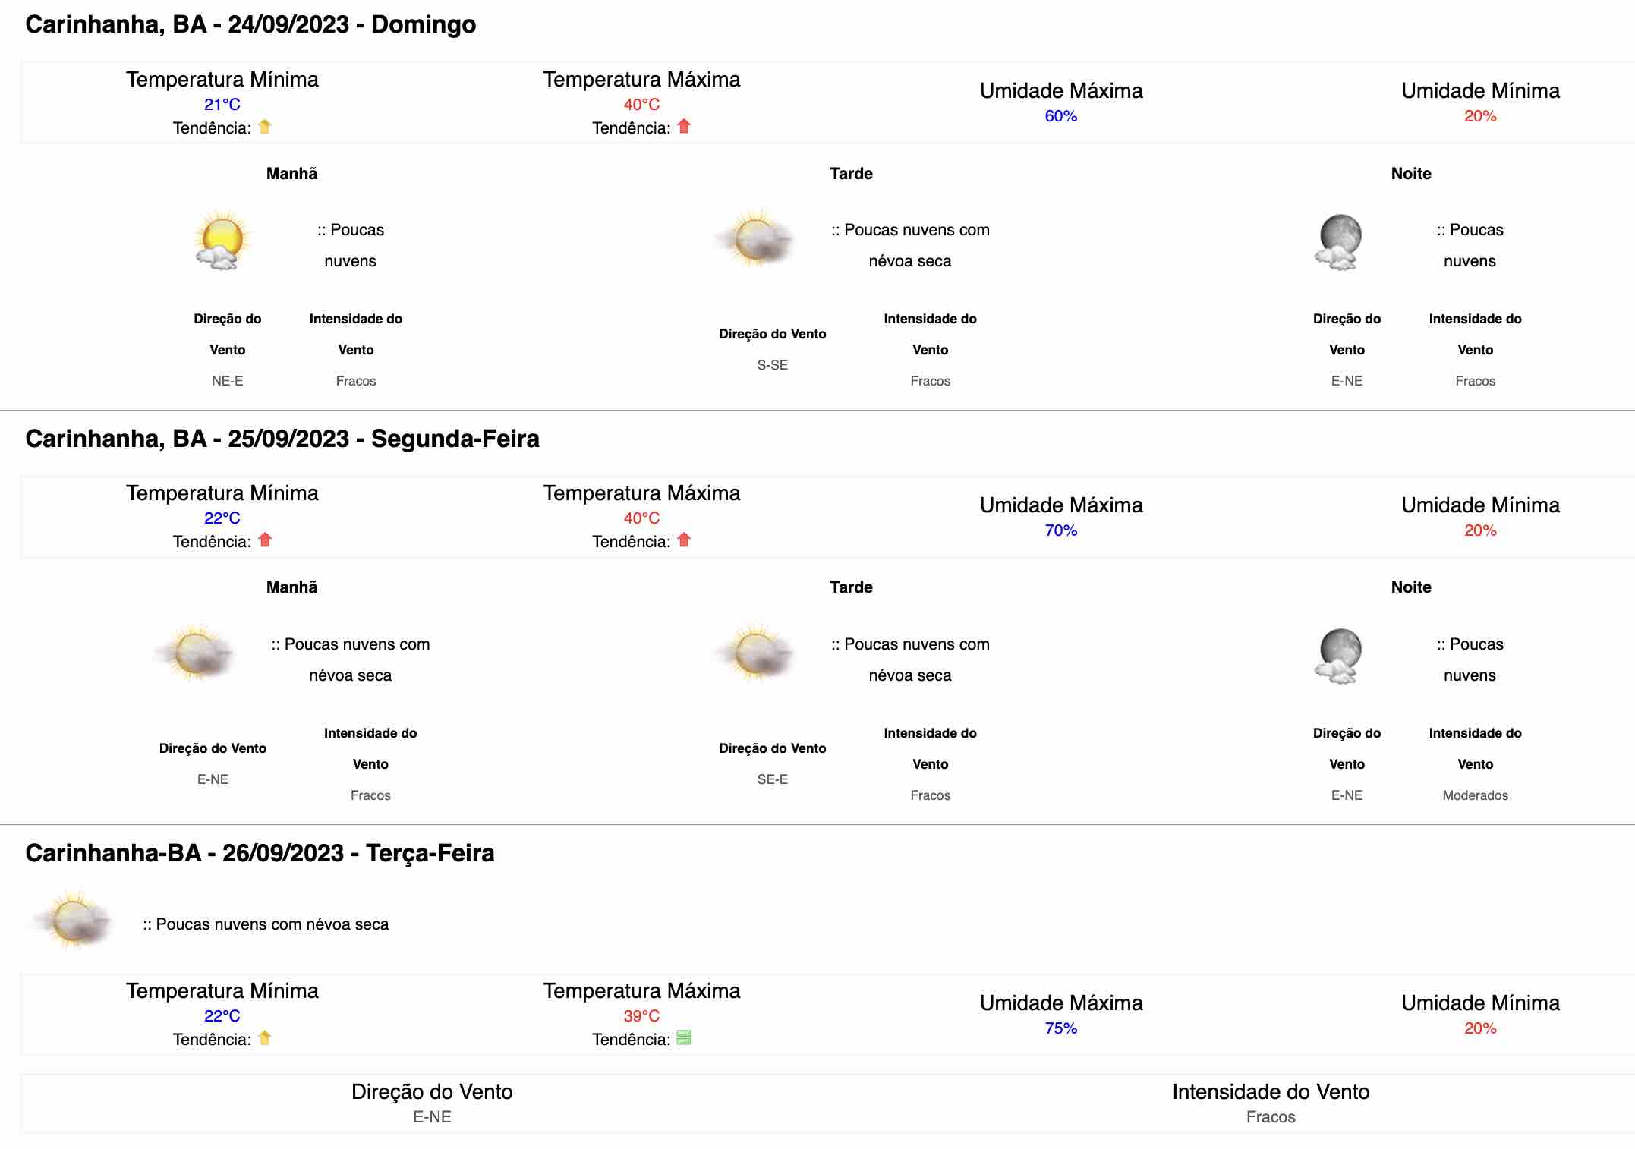
Task: Click the moon icon for Monday night
Action: pos(1339,656)
